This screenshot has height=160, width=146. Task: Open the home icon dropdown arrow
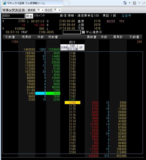coord(130,3)
